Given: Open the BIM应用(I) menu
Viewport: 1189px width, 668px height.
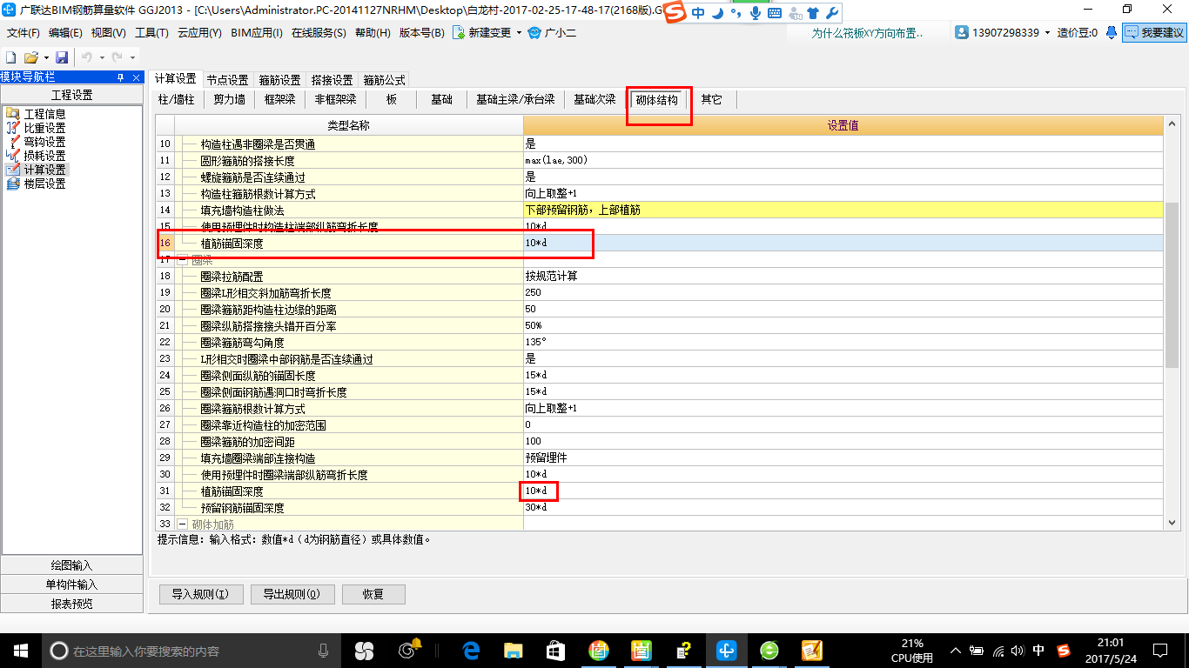Looking at the screenshot, I should [257, 33].
